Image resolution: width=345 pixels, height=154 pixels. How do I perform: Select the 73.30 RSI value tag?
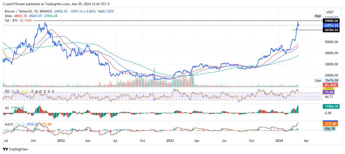pyautogui.click(x=328, y=92)
